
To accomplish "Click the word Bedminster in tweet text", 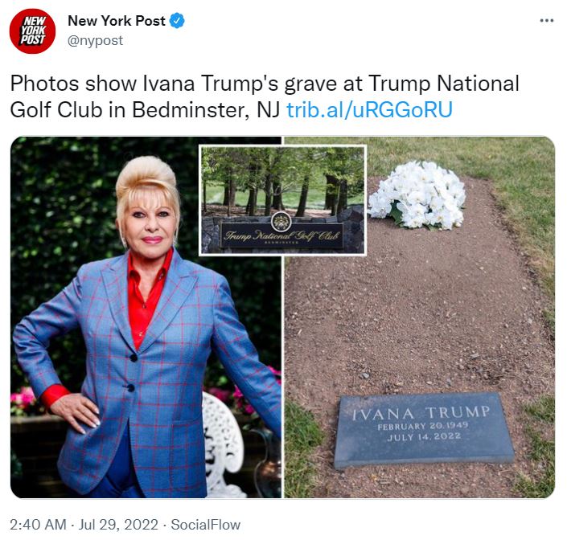I will [190, 110].
